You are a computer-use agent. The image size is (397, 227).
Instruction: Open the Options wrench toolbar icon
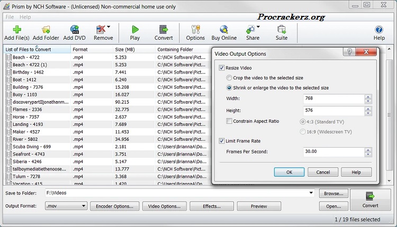pos(195,30)
